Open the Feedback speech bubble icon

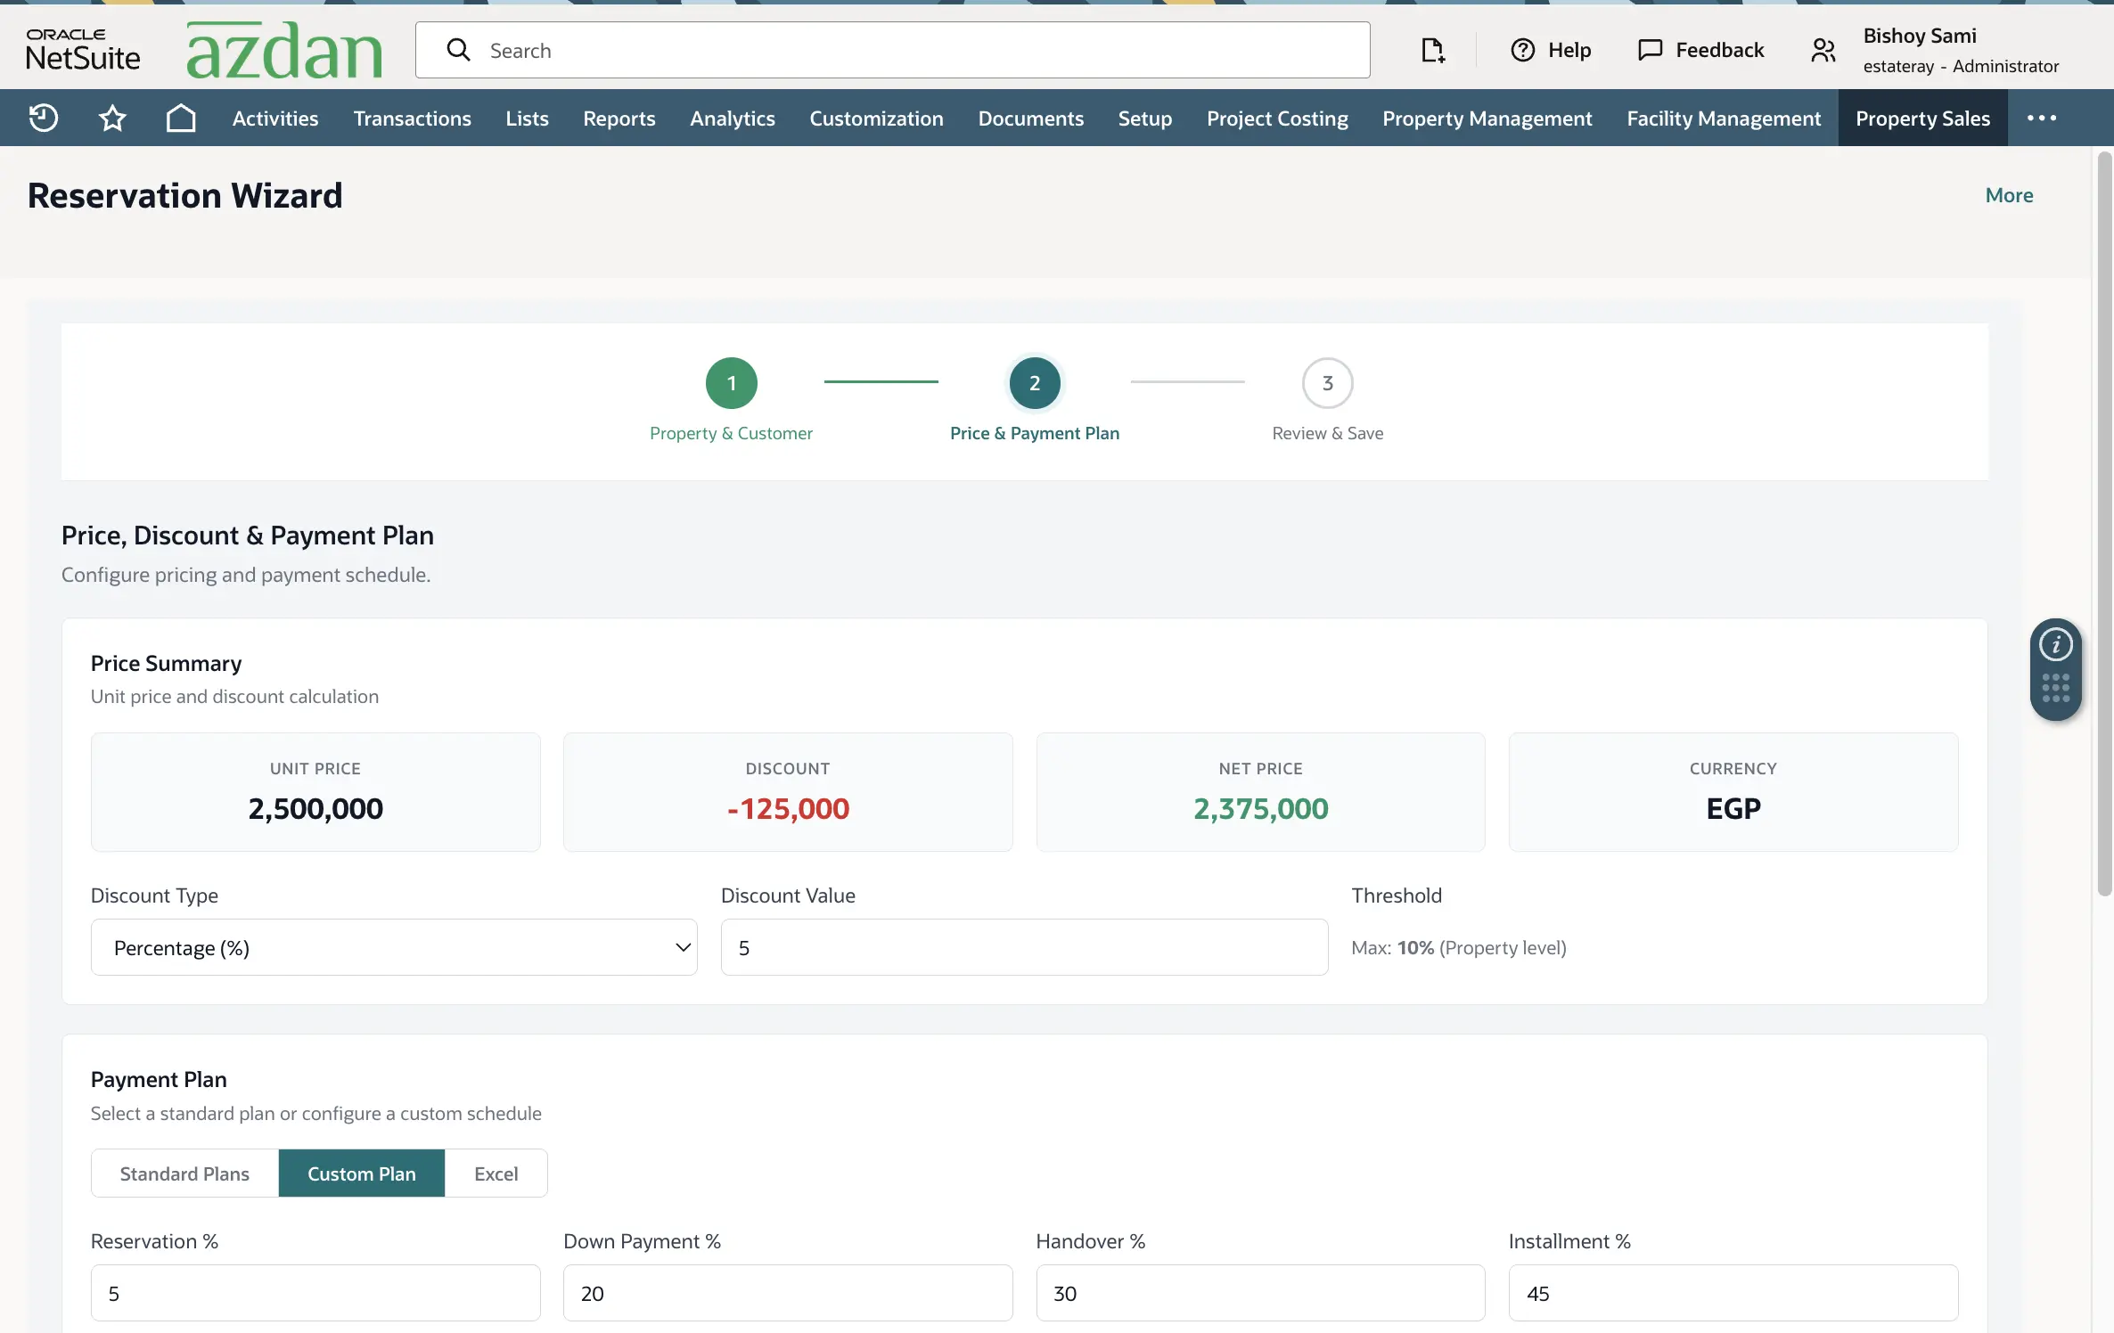[1650, 50]
